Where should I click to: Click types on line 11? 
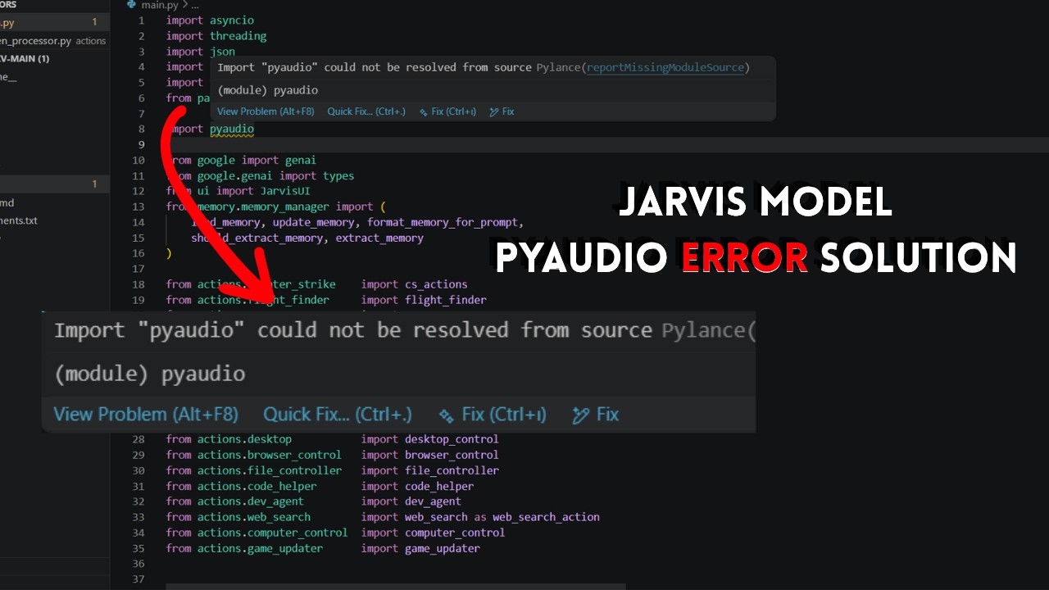point(338,175)
